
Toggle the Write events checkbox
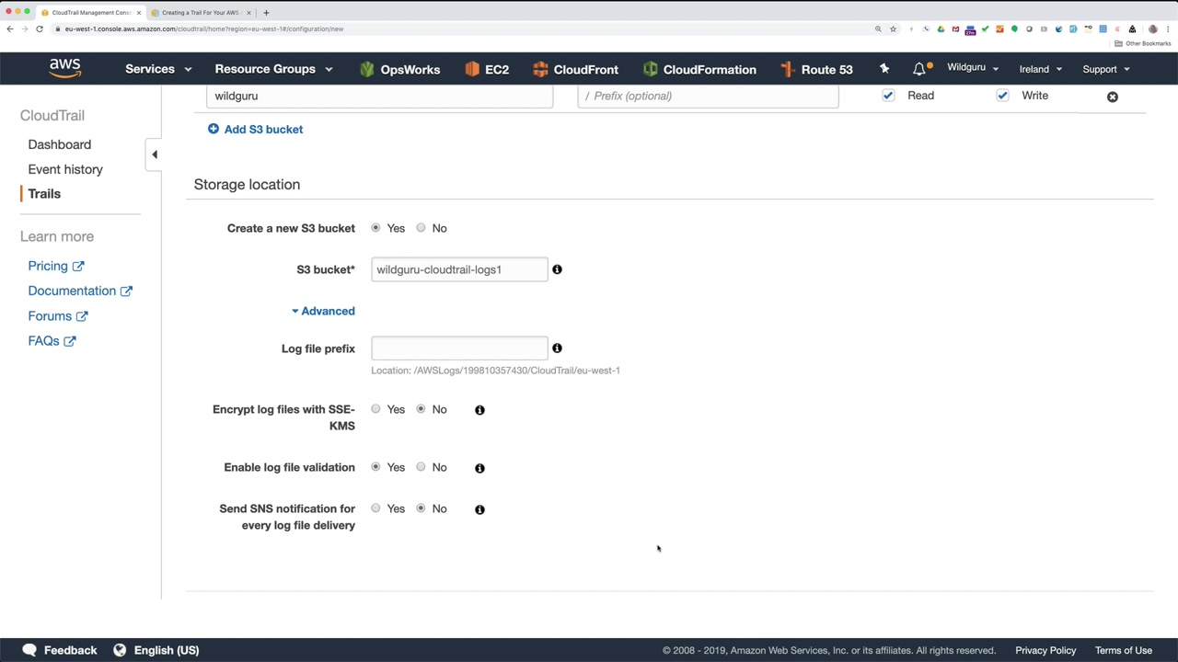1002,96
